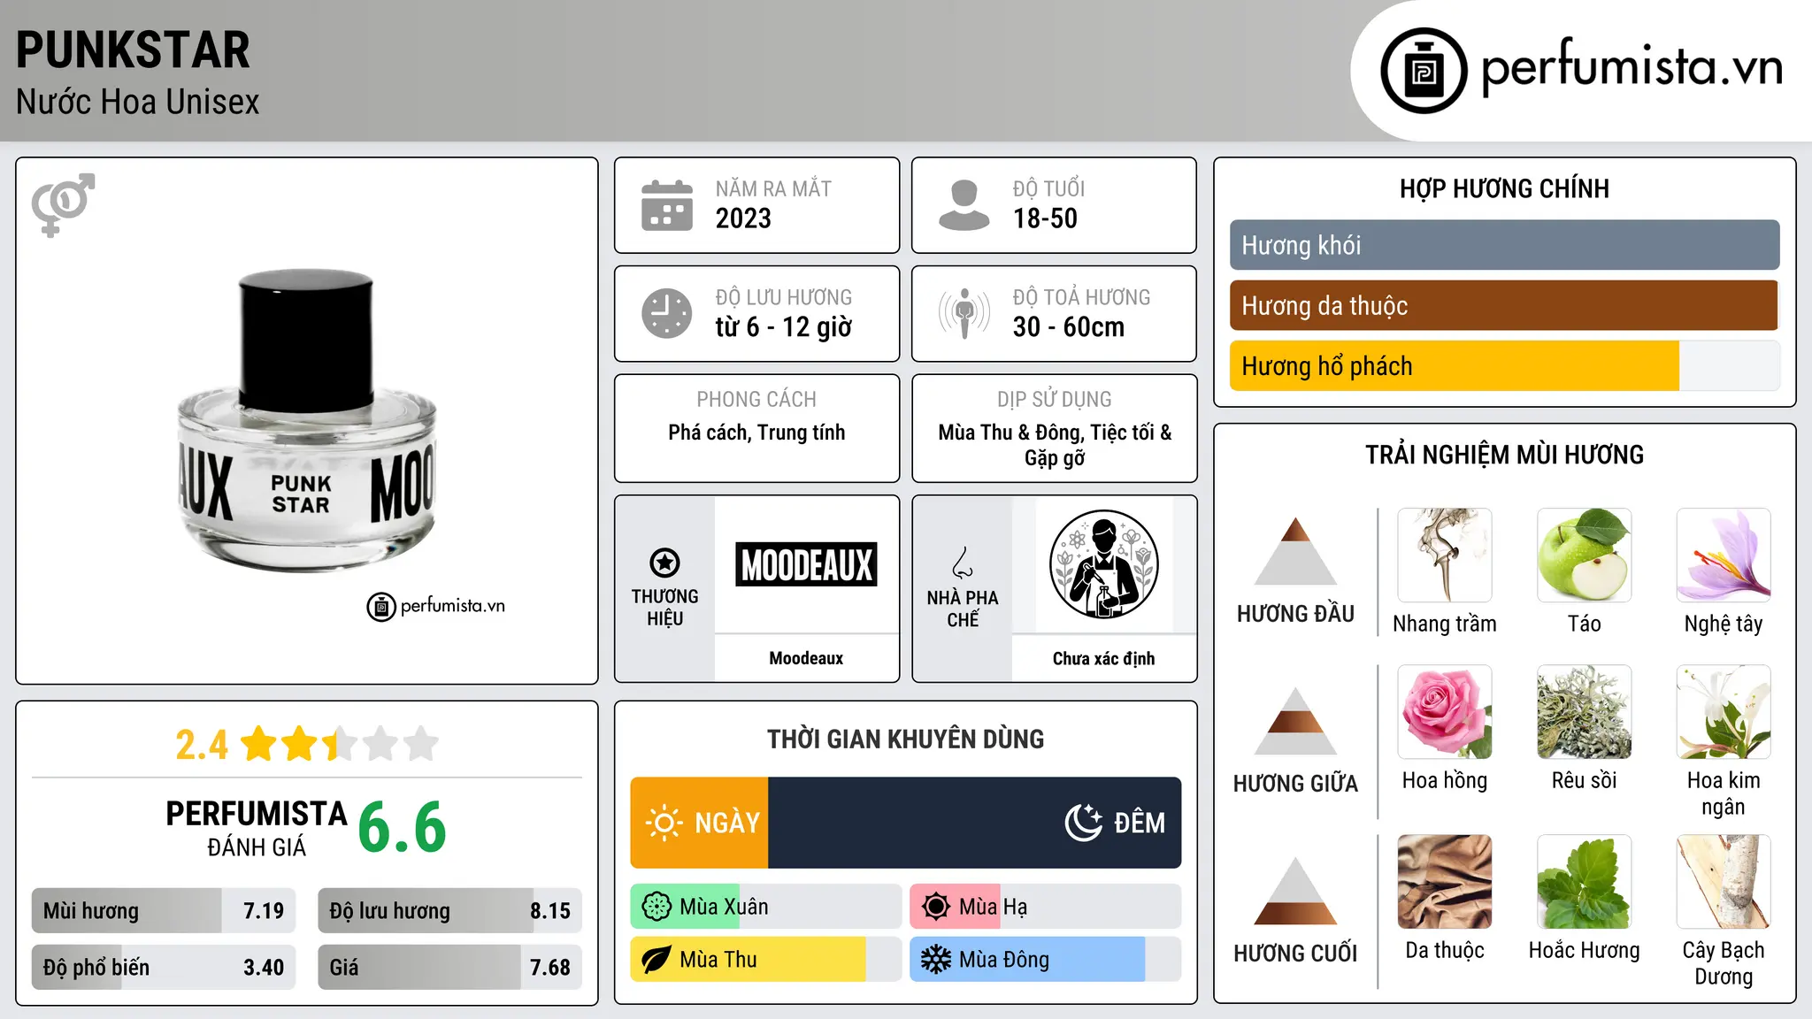The width and height of the screenshot is (1812, 1019).
Task: Click the Hoa hồng rose note image
Action: [1445, 712]
